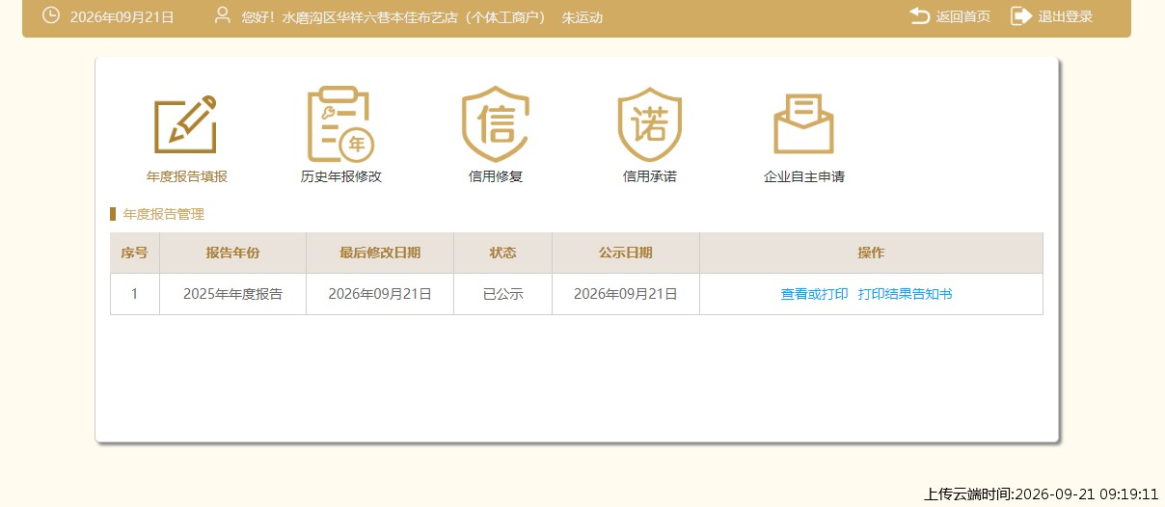Select the 信用承诺 label
Image resolution: width=1165 pixels, height=507 pixels.
coord(650,177)
